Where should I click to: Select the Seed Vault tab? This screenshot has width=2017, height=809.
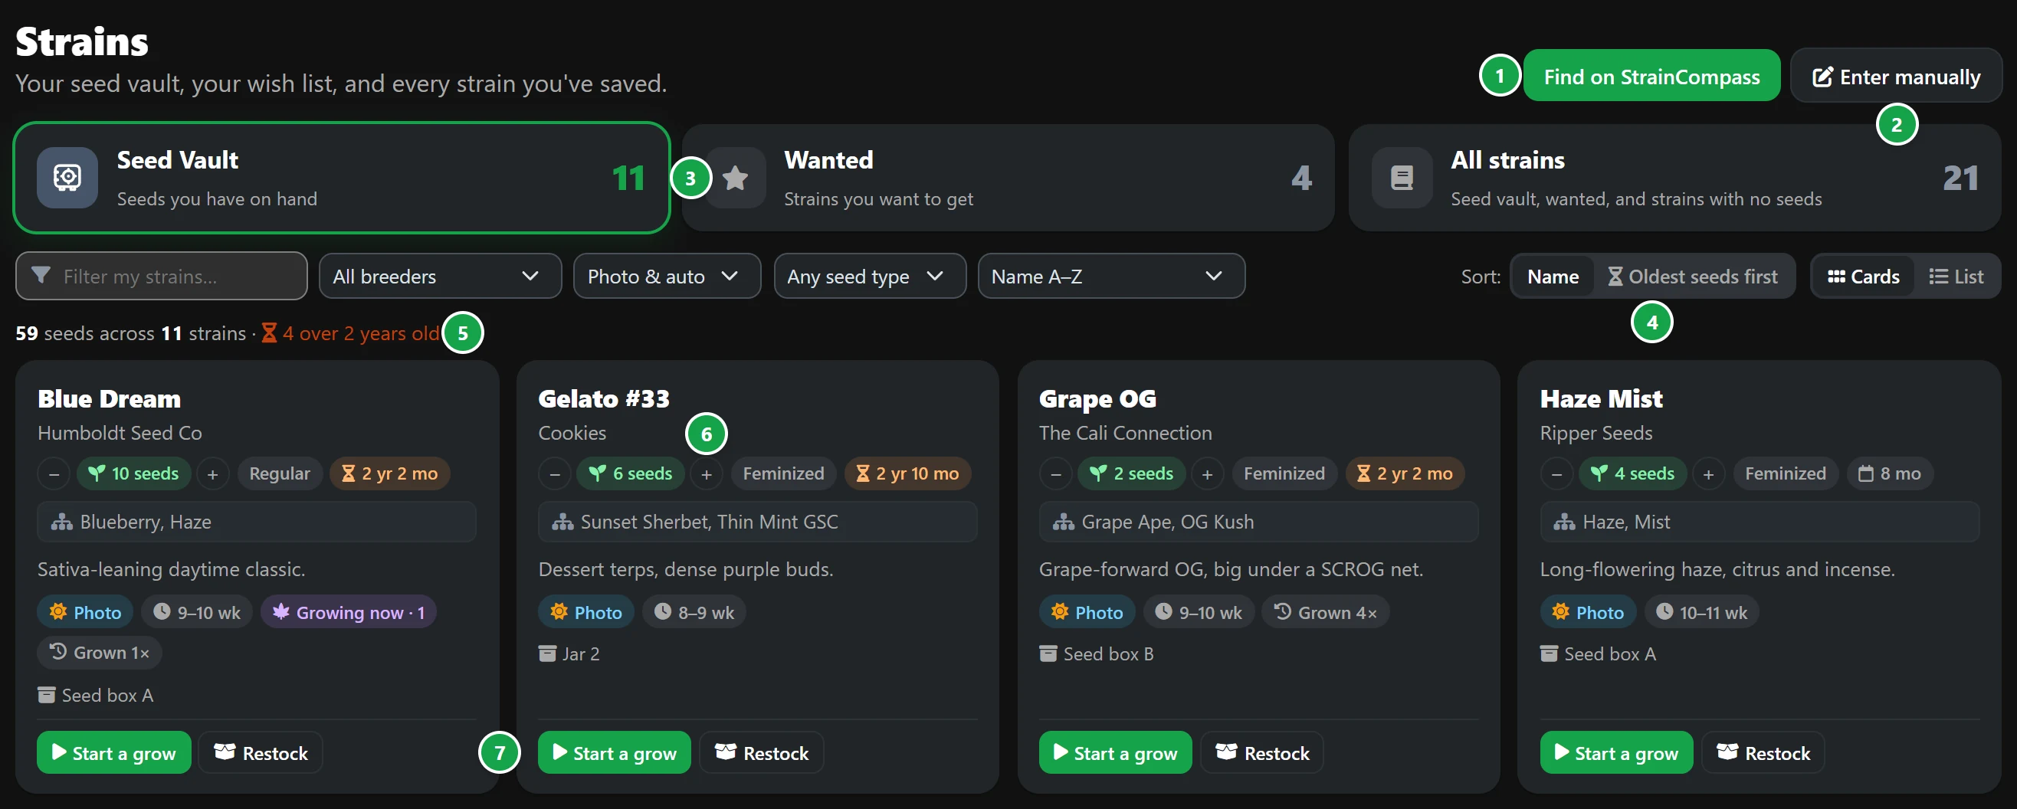pyautogui.click(x=341, y=178)
